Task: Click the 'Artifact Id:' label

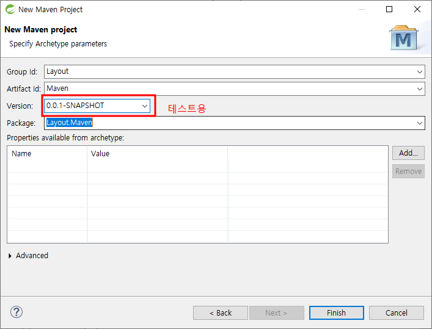Action: click(24, 89)
